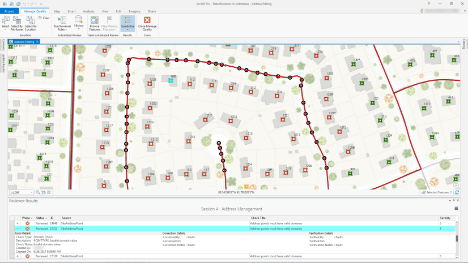Viewport: 468px width, 263px height.
Task: Open the Help question mark
Action: (428, 4)
